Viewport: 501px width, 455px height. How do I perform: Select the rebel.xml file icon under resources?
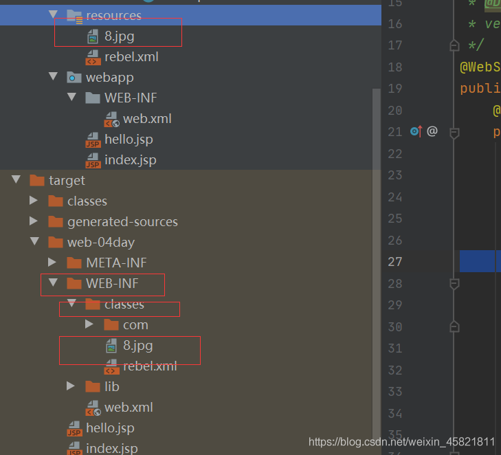[93, 57]
